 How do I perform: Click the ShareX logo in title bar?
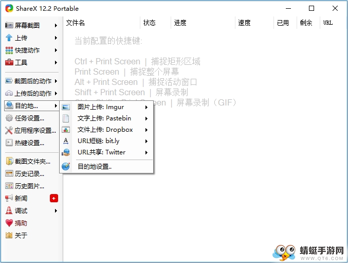pyautogui.click(x=9, y=8)
